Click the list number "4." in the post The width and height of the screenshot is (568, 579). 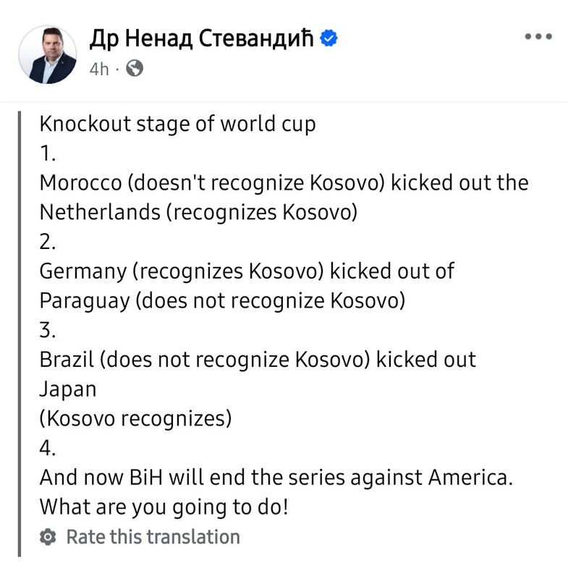click(x=48, y=448)
